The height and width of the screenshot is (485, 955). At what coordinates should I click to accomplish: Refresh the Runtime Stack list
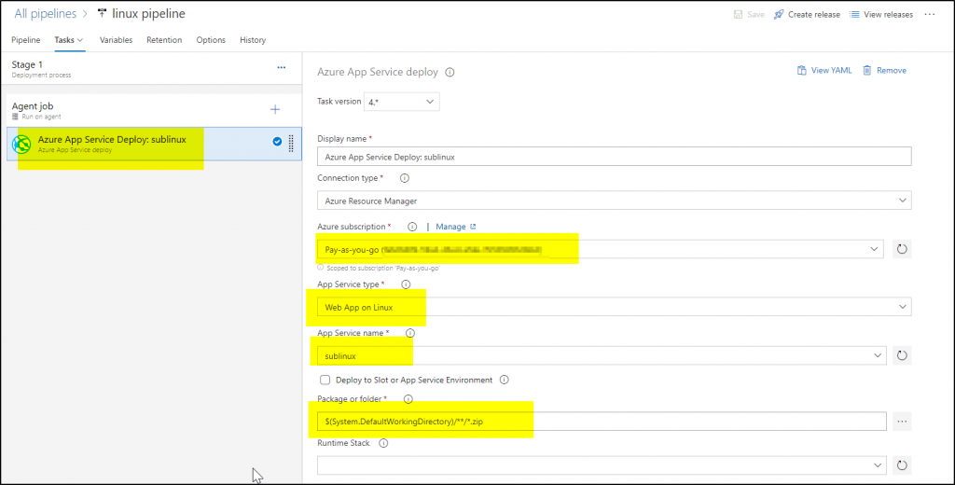[x=902, y=465]
